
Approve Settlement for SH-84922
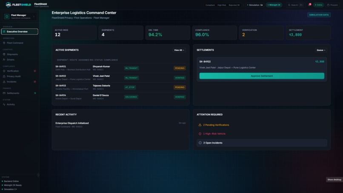coord(262,76)
